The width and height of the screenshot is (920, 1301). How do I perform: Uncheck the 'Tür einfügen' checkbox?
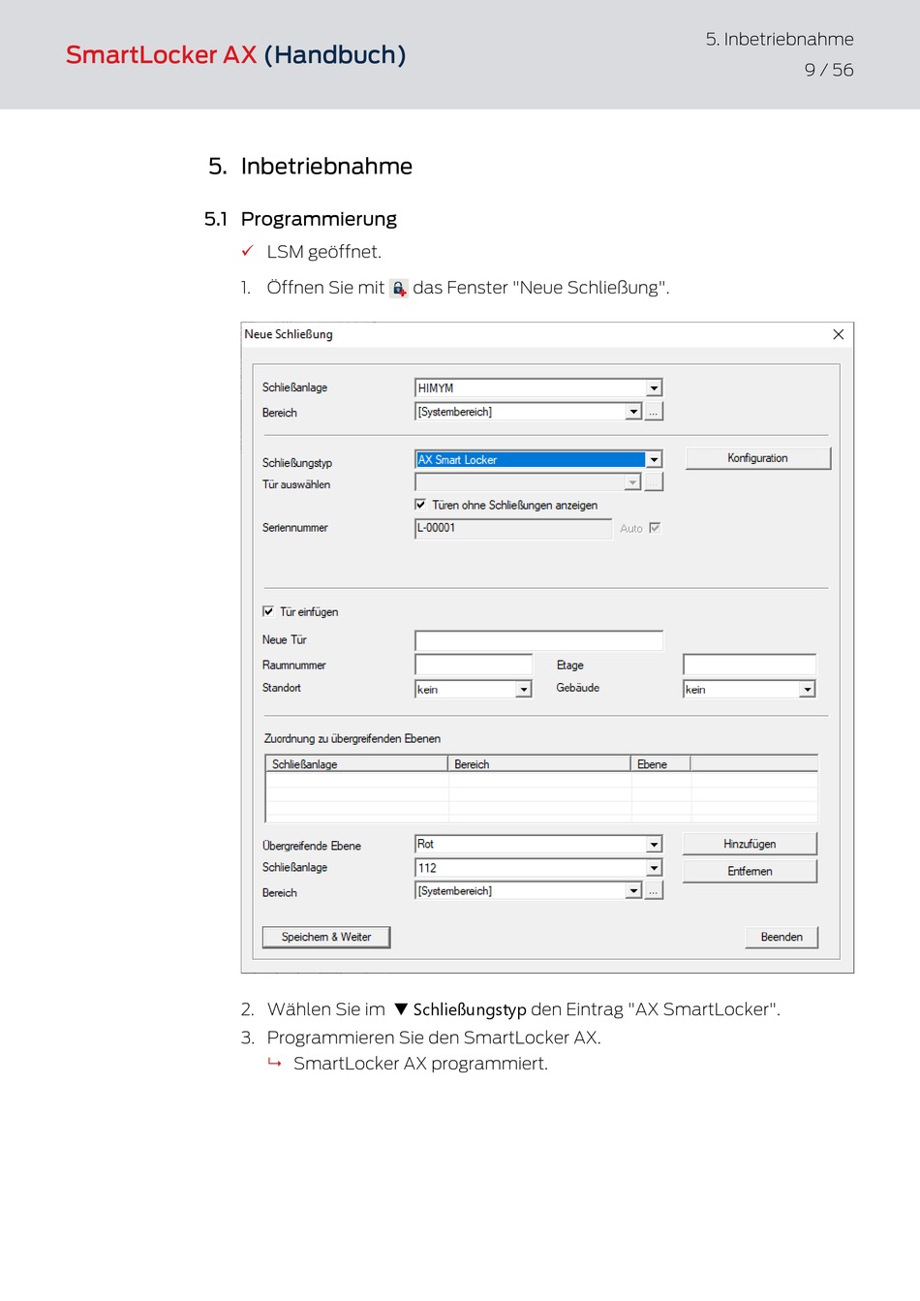tap(268, 611)
